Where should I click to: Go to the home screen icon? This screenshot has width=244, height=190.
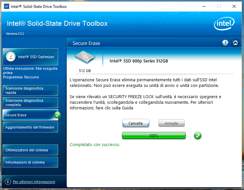[235, 43]
